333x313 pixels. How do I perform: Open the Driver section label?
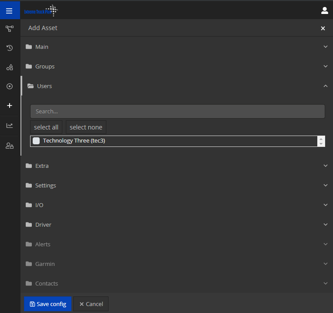pyautogui.click(x=43, y=225)
